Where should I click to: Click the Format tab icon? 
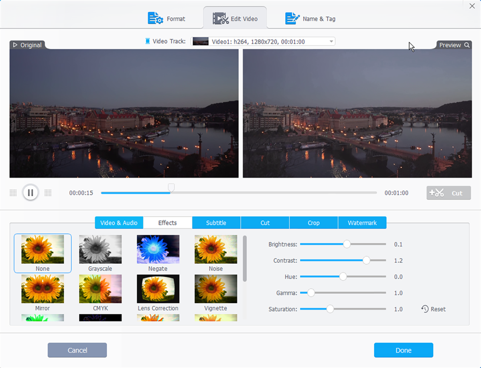155,18
